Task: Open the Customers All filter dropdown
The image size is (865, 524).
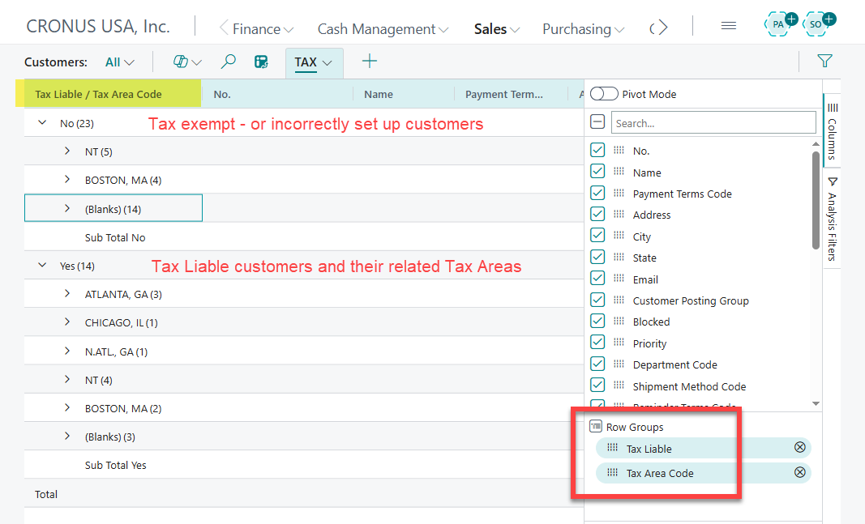Action: click(x=119, y=62)
